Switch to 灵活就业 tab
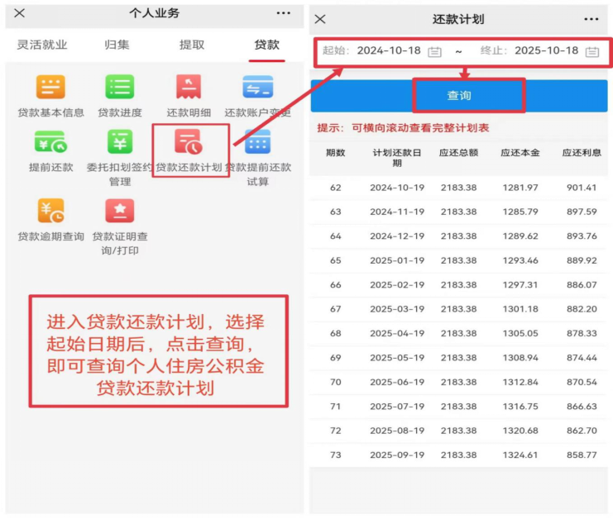613x519 pixels. pos(42,45)
